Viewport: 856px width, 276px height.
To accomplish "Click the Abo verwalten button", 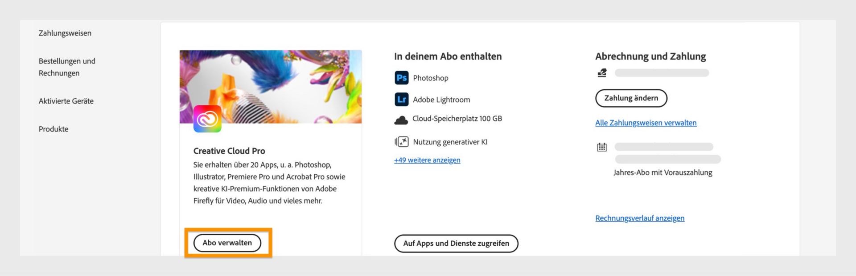I will click(227, 243).
